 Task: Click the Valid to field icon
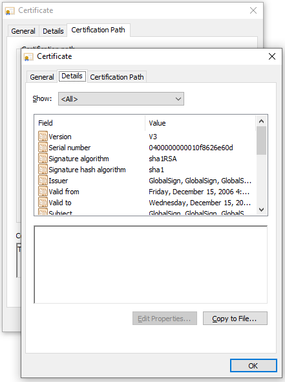pos(43,202)
